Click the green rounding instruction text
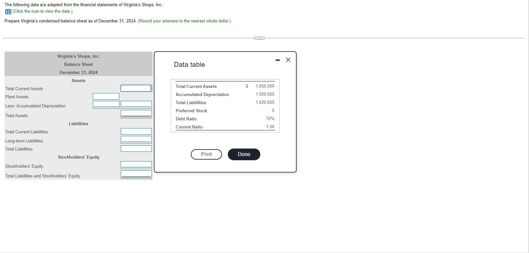The width and height of the screenshot is (529, 253). coord(185,21)
